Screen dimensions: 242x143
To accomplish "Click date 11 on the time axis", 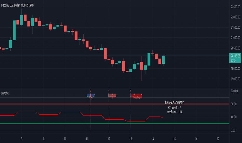I will click(87, 139).
